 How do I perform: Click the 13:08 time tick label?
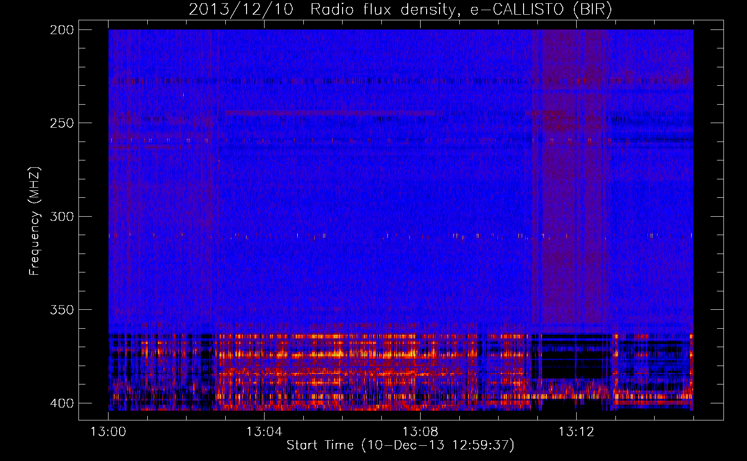tap(420, 432)
